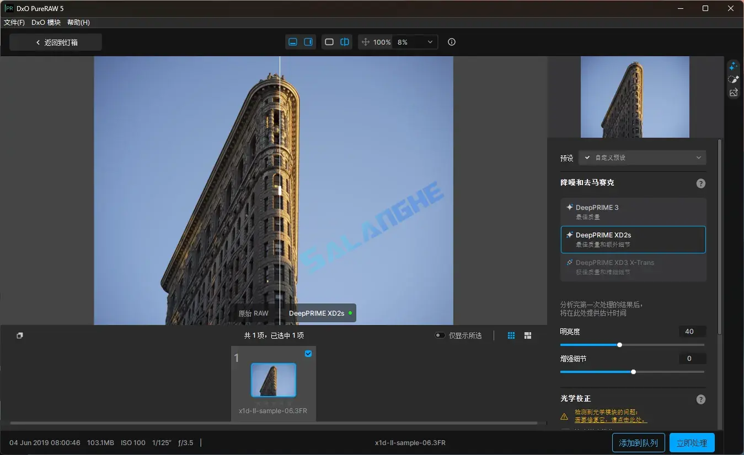Select the retouch brush icon in right sidebar
Image resolution: width=744 pixels, height=455 pixels.
pyautogui.click(x=733, y=79)
